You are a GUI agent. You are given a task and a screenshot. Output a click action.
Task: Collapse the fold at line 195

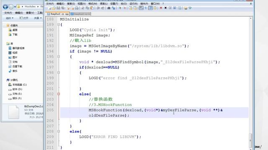point(59,57)
